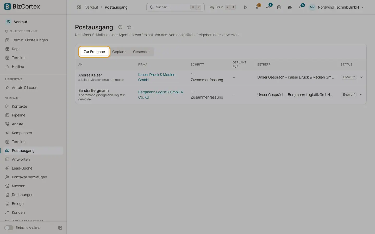This screenshot has height=234, width=375.
Task: Collapse the sidebar with the panel icon
Action: point(60,228)
